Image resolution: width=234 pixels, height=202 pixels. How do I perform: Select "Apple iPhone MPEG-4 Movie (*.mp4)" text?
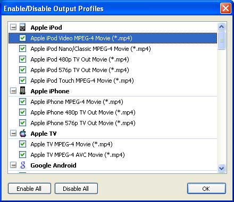point(77,102)
